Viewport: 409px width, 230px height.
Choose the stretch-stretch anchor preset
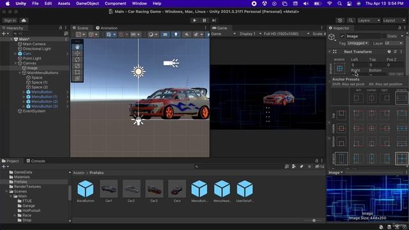[x=402, y=158]
